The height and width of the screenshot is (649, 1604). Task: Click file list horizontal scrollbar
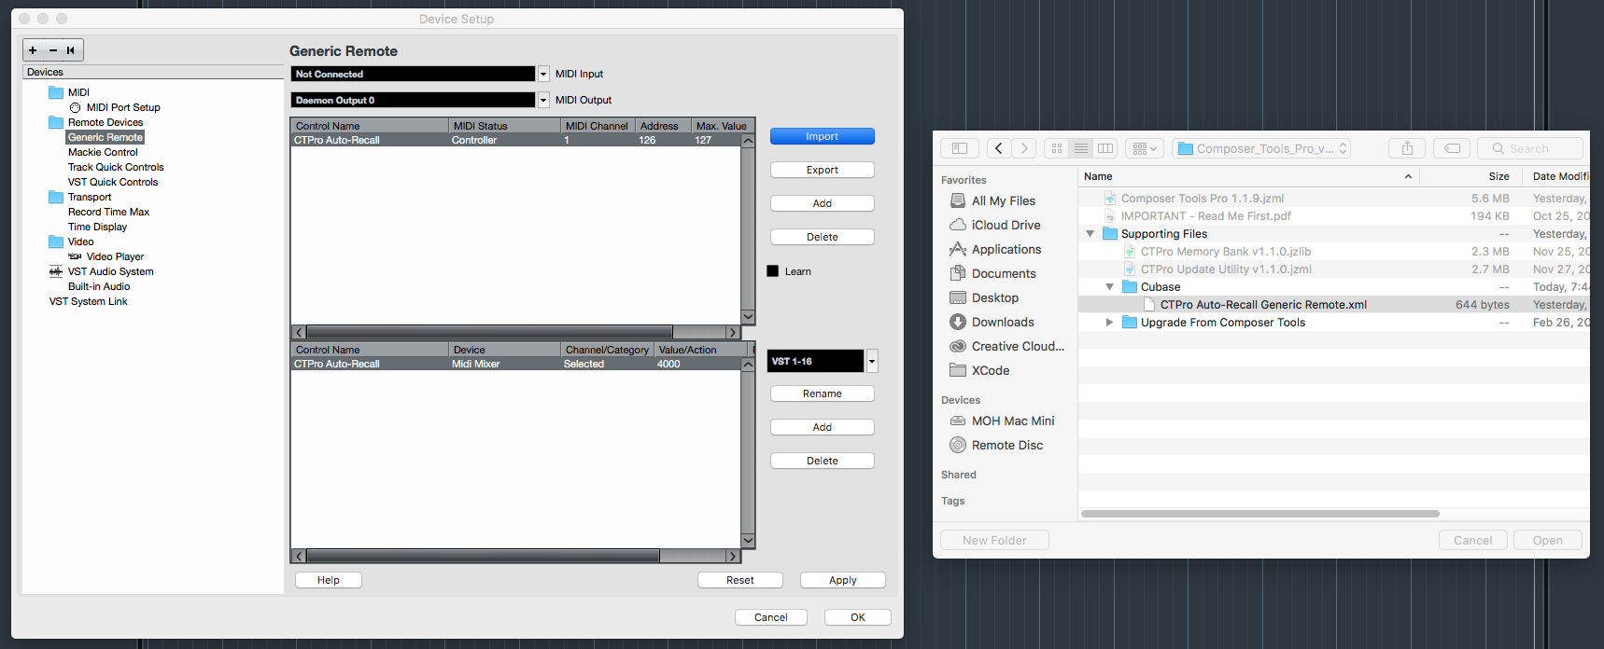(x=1260, y=514)
